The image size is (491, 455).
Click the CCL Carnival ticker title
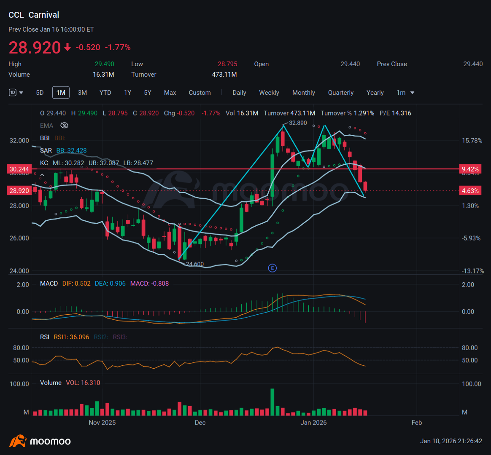click(34, 15)
